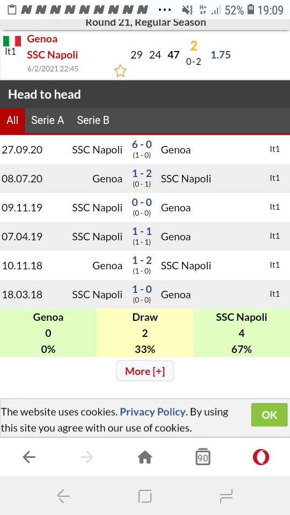Select the All head to head tab
This screenshot has width=290, height=515.
12,120
